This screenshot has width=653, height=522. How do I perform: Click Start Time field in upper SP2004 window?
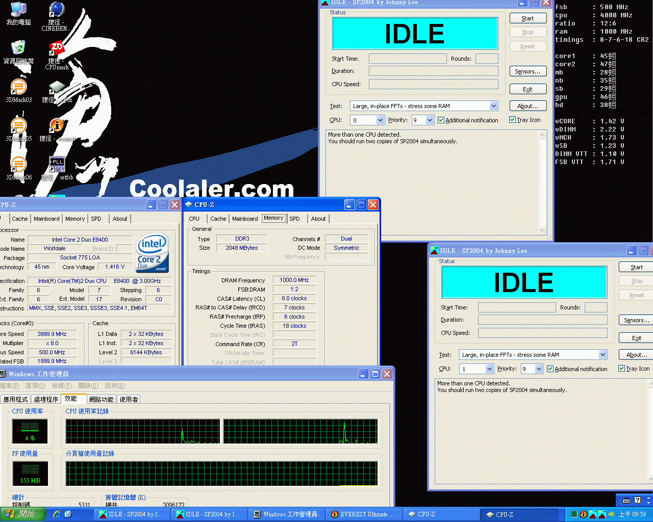pos(408,59)
